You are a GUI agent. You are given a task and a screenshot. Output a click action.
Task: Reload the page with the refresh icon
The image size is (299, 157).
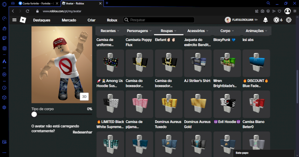coord(27,11)
